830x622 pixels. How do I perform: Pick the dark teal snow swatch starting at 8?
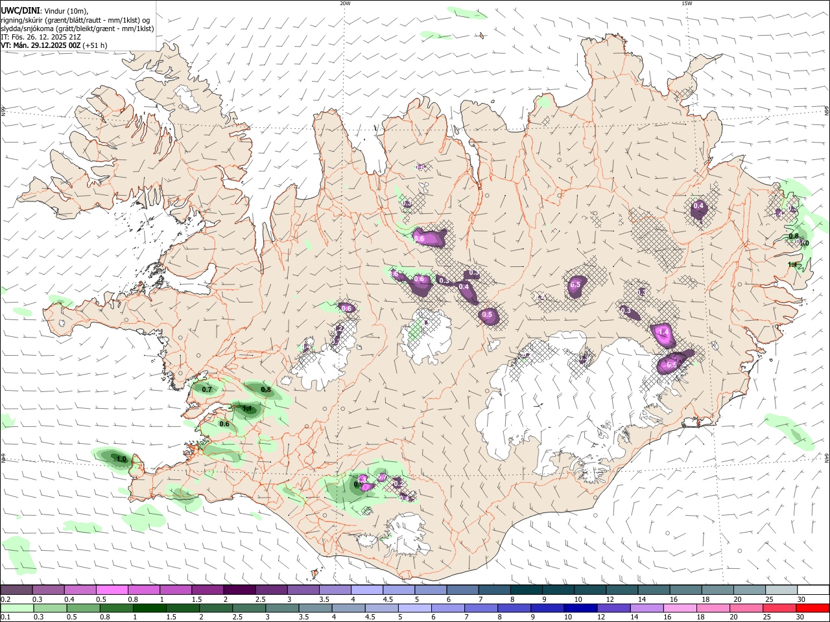(x=526, y=590)
